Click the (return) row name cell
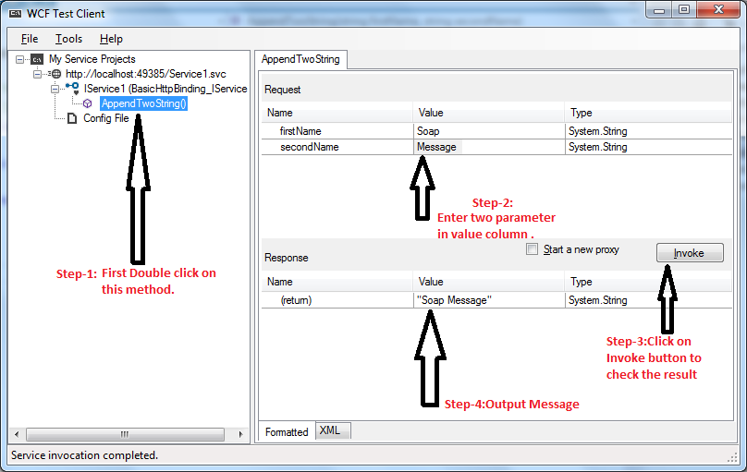The image size is (747, 472). 337,300
